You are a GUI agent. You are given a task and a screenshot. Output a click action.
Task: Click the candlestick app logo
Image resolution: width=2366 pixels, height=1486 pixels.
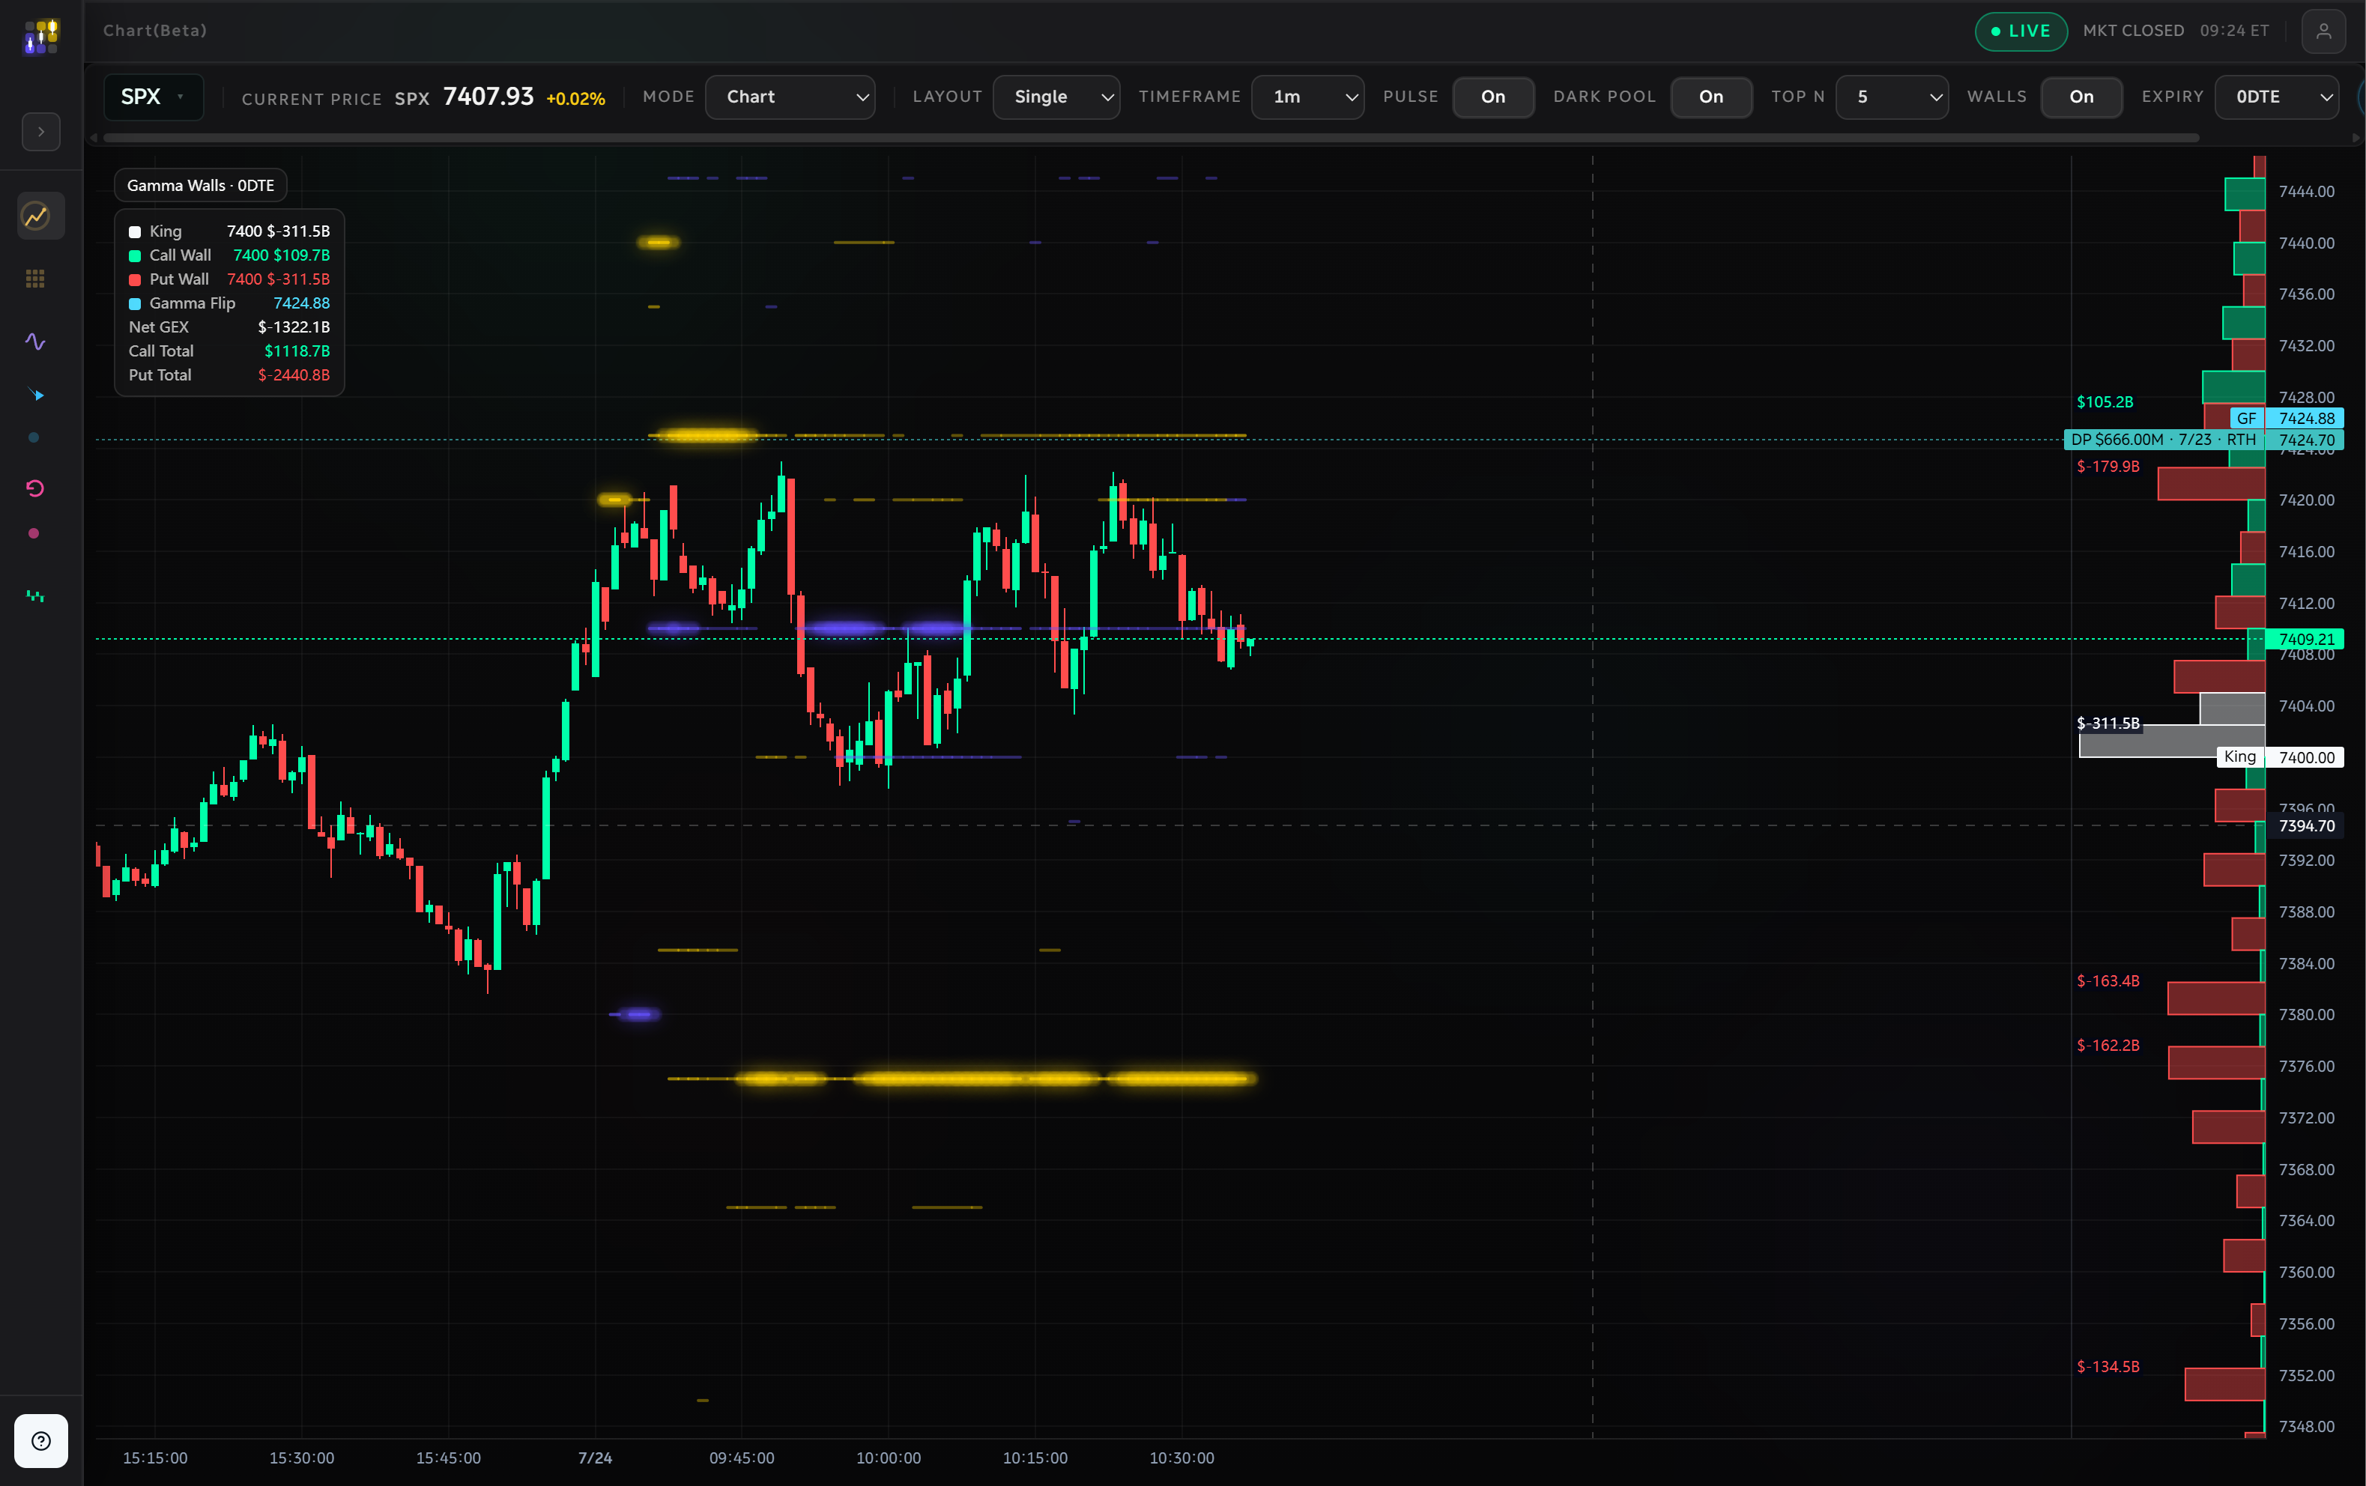40,37
